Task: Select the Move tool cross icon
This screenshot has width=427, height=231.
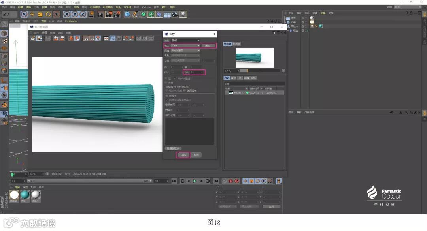Action: (32, 14)
